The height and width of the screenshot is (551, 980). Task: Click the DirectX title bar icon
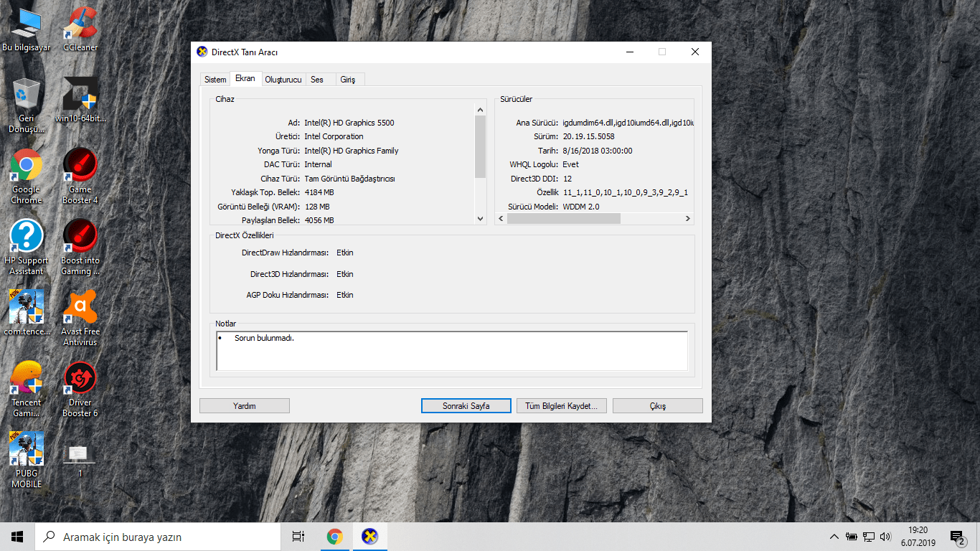coord(202,52)
